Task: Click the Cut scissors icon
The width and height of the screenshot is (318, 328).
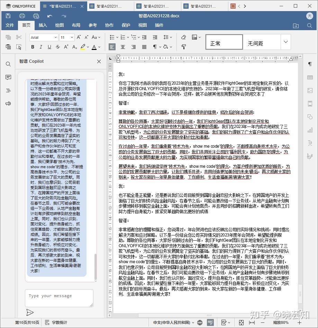Action: pyautogui.click(x=19, y=37)
